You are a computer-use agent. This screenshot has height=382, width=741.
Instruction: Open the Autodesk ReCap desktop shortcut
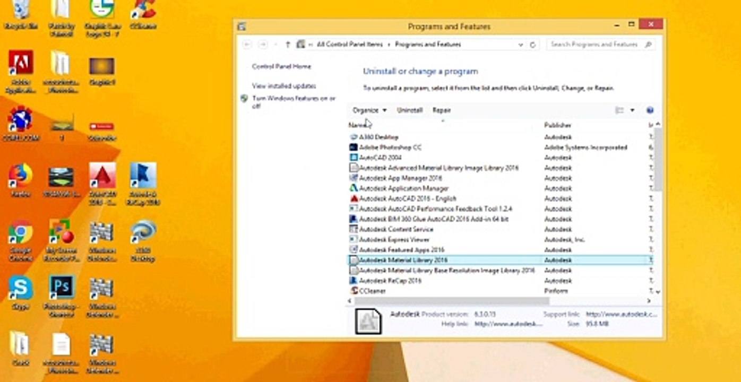(143, 184)
